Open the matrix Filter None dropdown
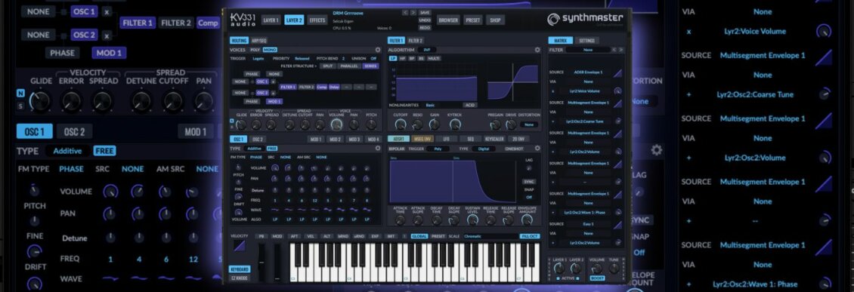Screen dimensions: 854x292 [x=588, y=50]
